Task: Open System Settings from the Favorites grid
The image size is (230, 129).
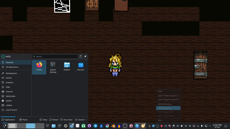Action: tap(53, 67)
